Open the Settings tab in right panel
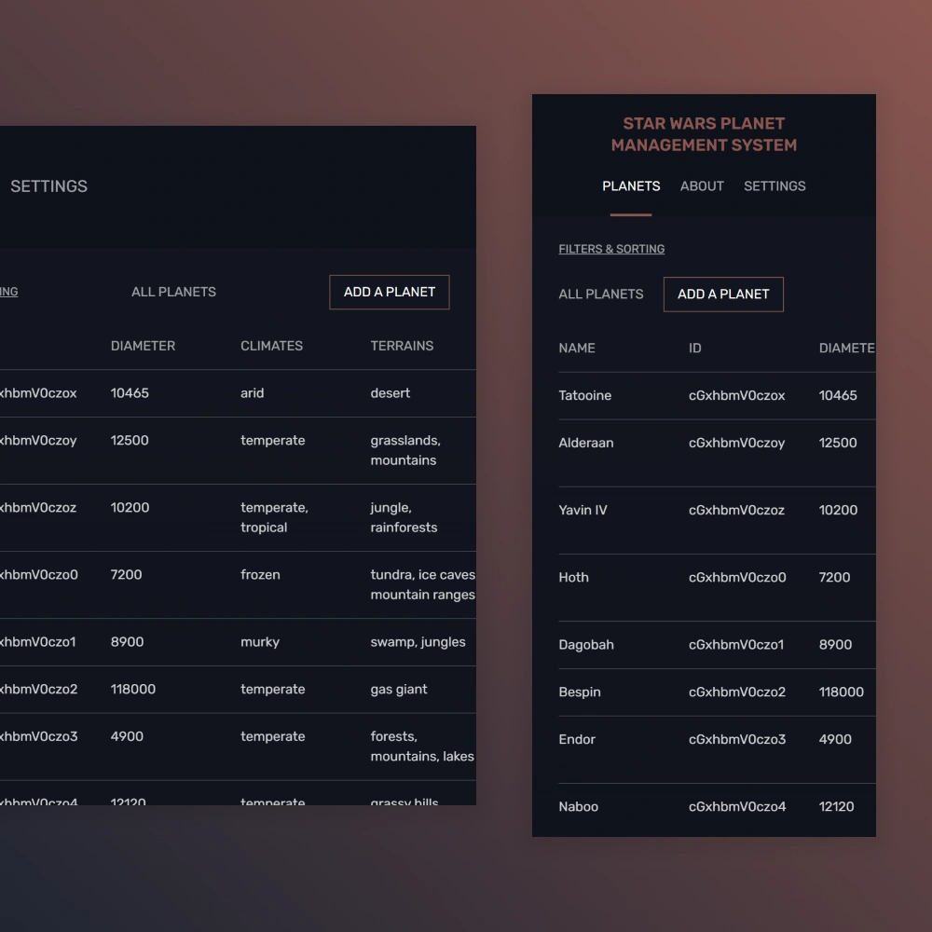Image resolution: width=932 pixels, height=932 pixels. (x=774, y=186)
